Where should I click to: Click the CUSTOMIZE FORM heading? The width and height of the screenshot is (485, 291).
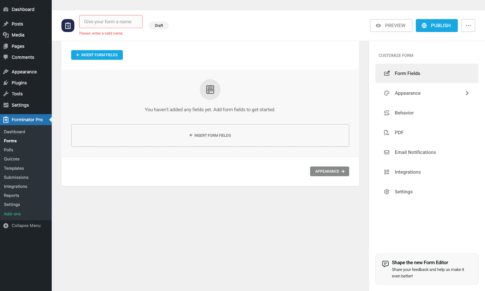click(x=396, y=56)
